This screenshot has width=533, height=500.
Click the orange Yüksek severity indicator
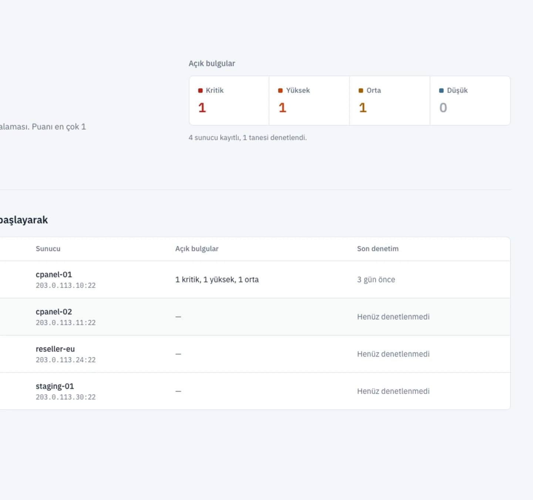[x=280, y=90]
